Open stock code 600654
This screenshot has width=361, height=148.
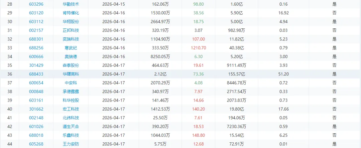[x=36, y=83]
